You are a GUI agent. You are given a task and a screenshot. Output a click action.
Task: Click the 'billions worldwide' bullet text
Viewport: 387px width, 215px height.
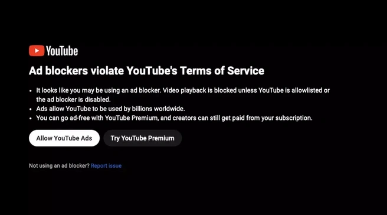point(110,109)
